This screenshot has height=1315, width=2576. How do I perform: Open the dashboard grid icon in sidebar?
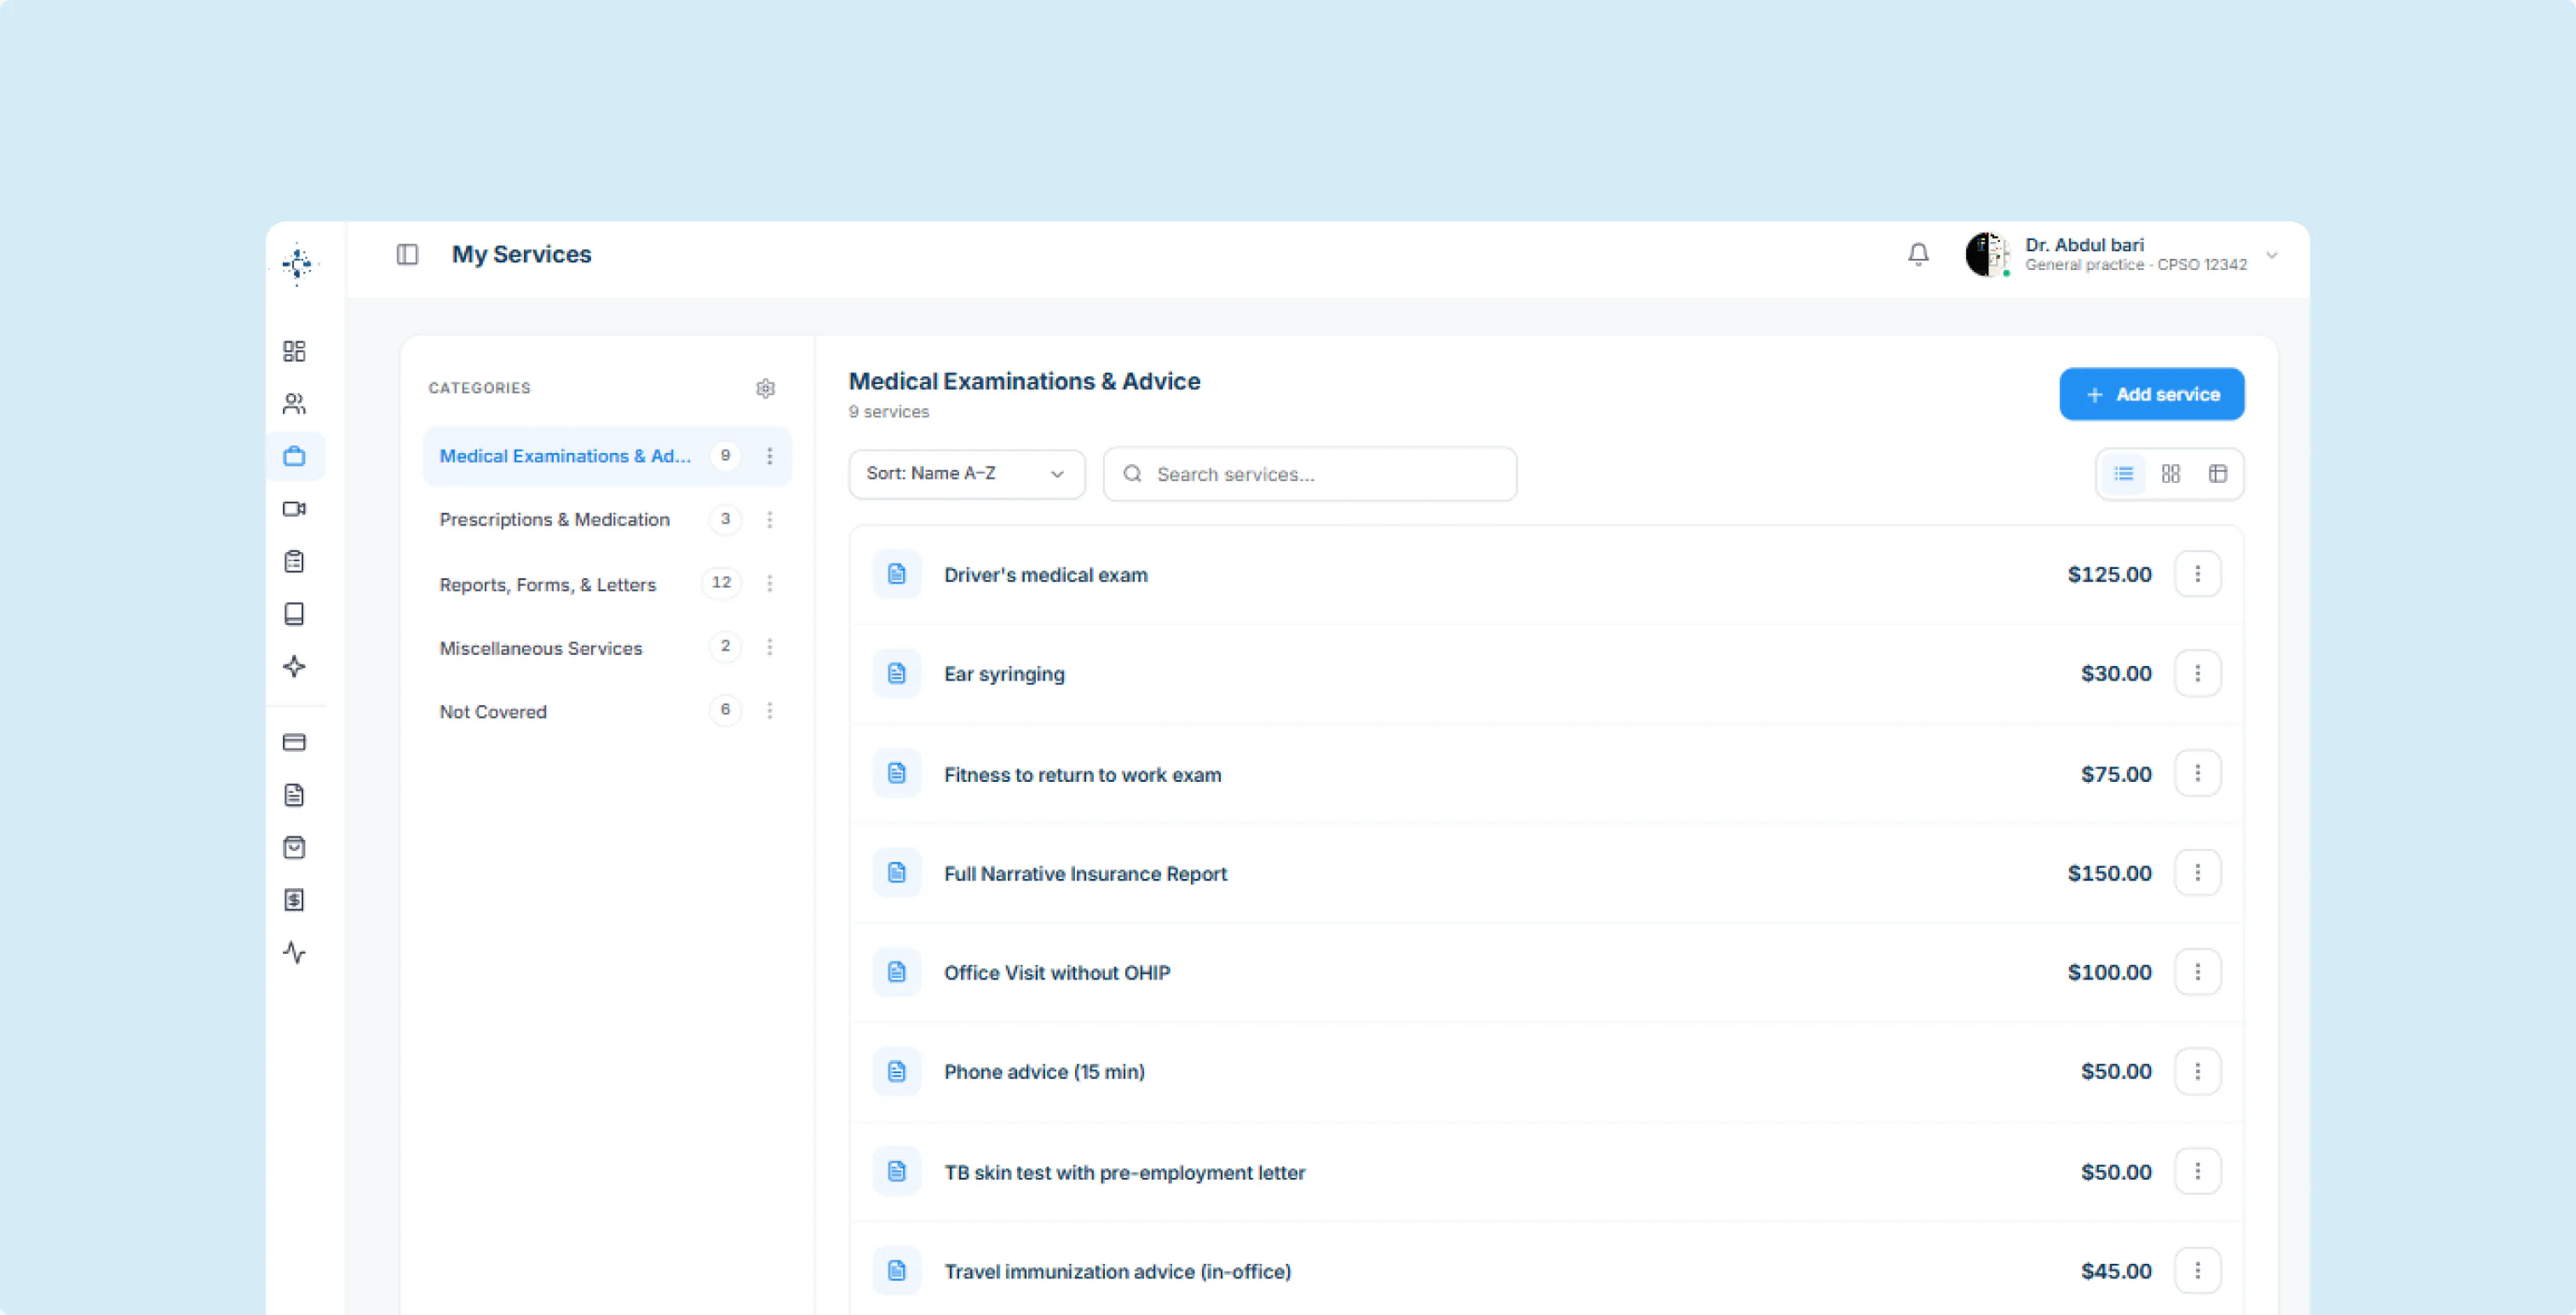(294, 351)
